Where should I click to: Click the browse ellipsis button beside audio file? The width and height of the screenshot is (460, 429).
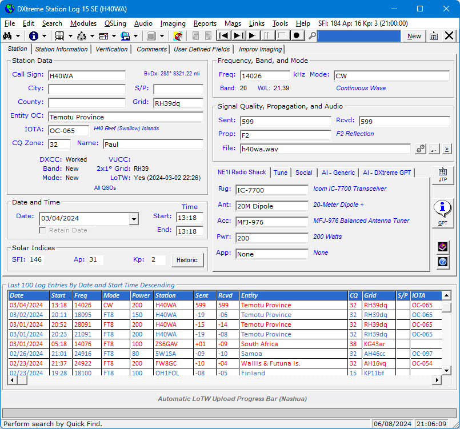coord(434,149)
